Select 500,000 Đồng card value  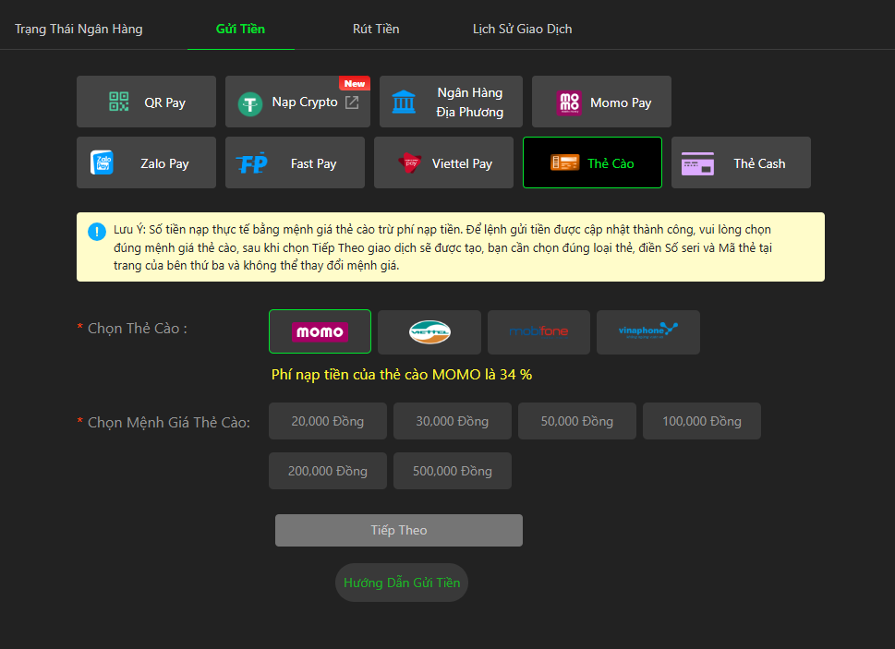point(452,471)
